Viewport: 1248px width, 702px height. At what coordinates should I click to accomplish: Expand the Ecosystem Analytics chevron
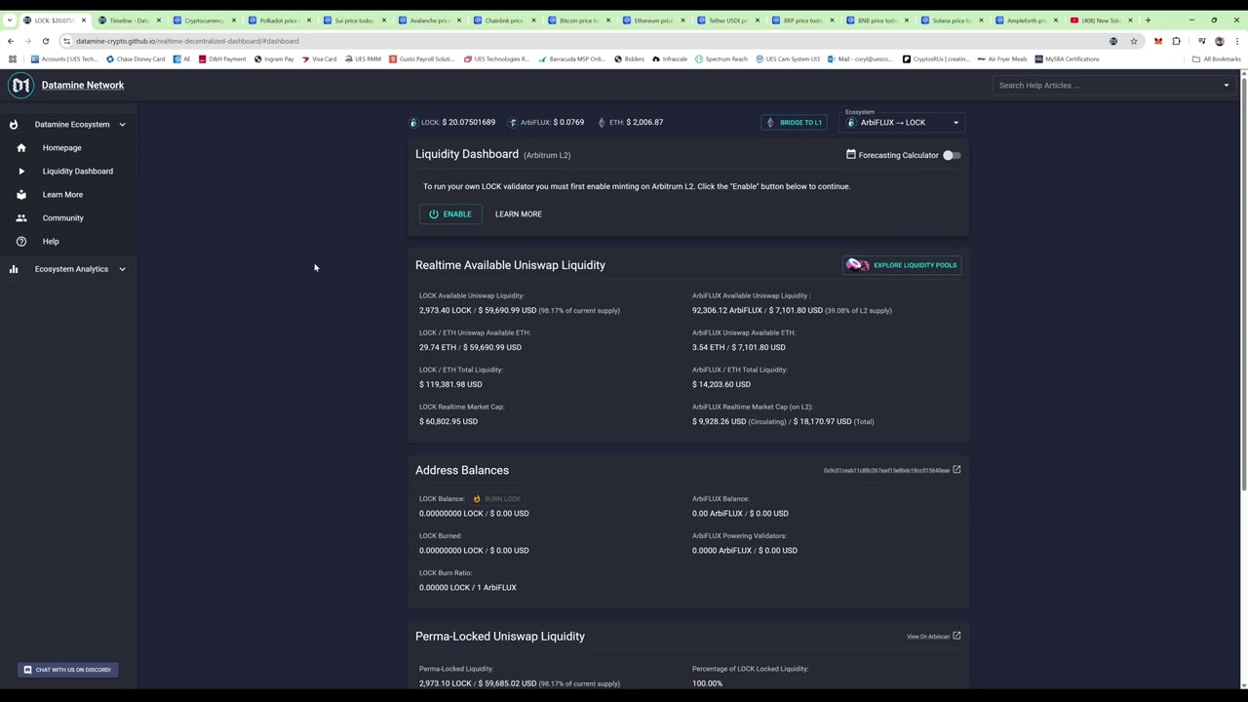tap(122, 269)
